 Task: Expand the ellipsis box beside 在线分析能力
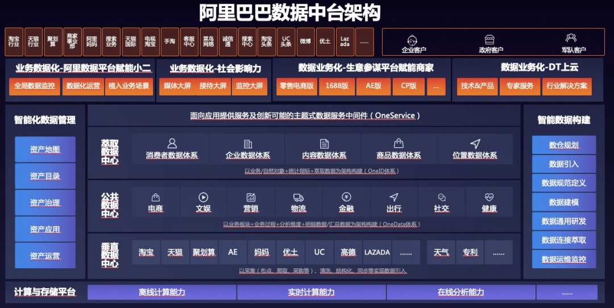(x=566, y=292)
